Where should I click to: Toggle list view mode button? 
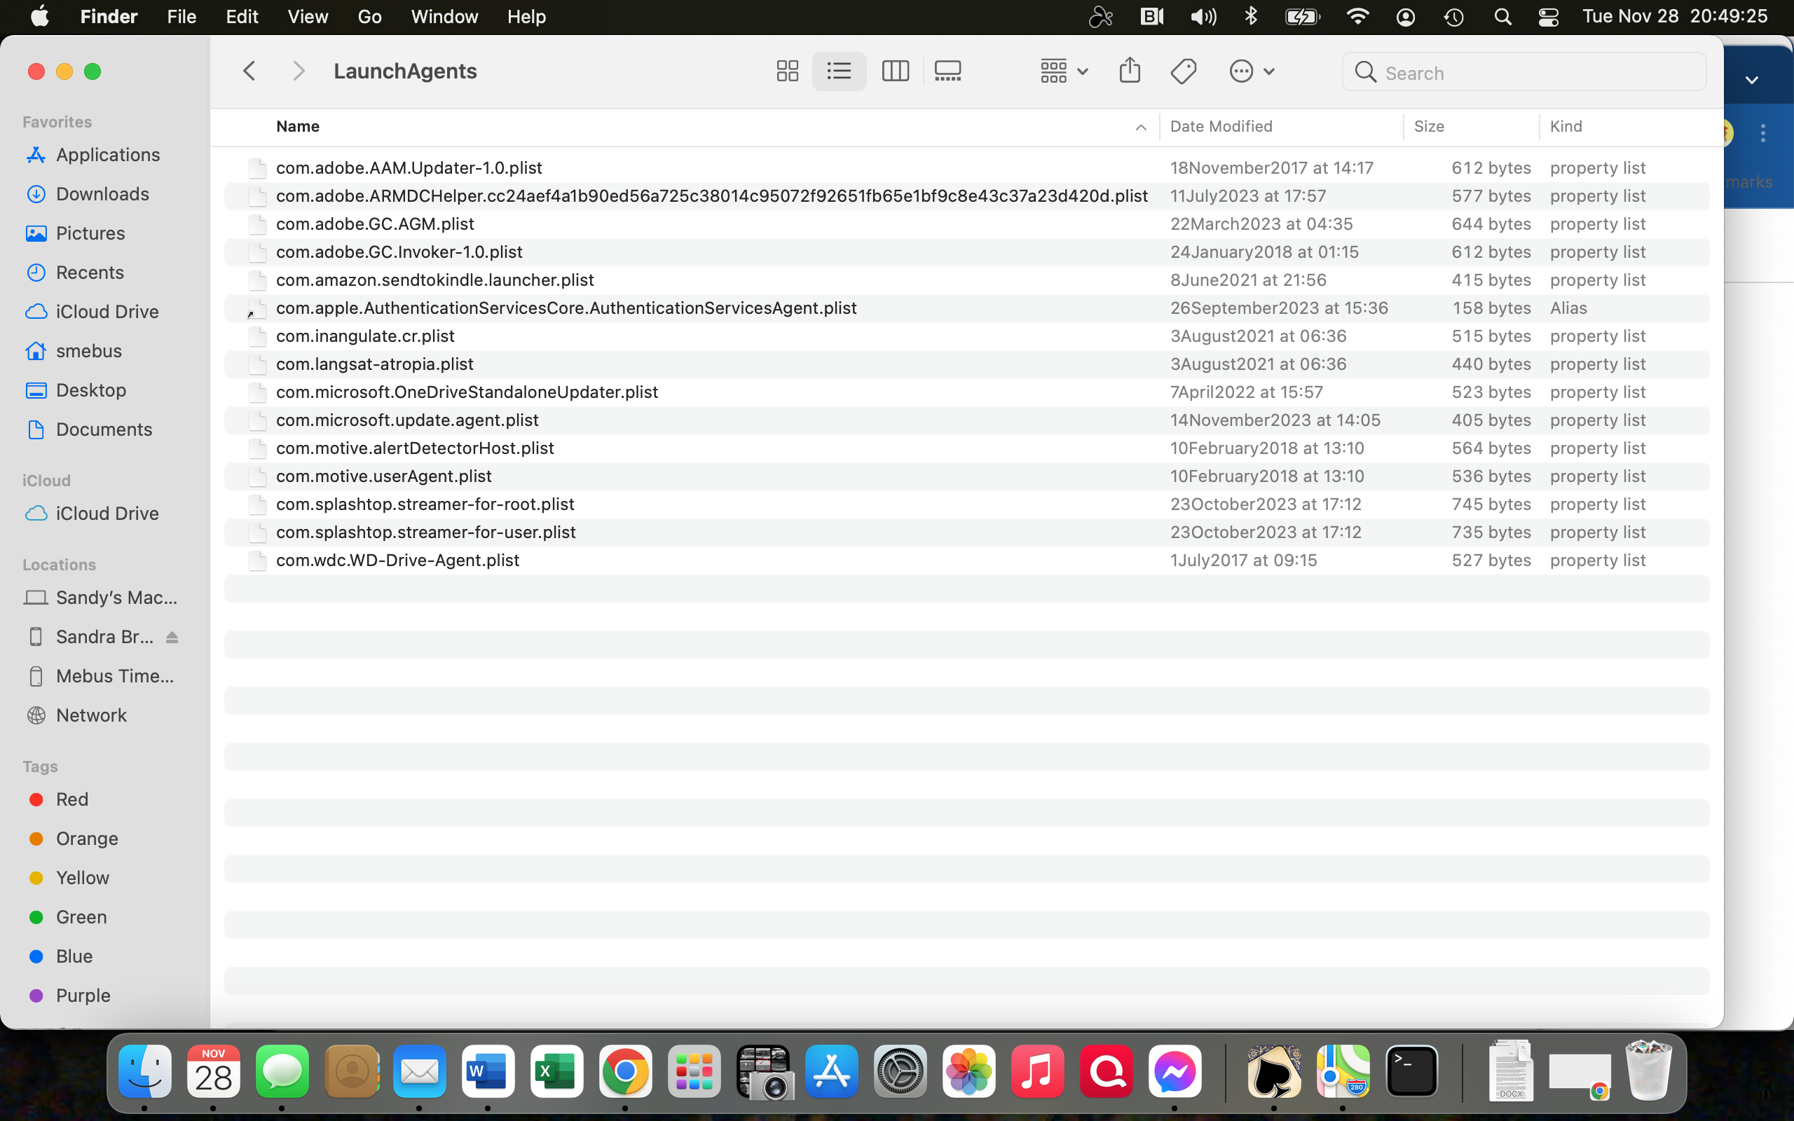838,71
